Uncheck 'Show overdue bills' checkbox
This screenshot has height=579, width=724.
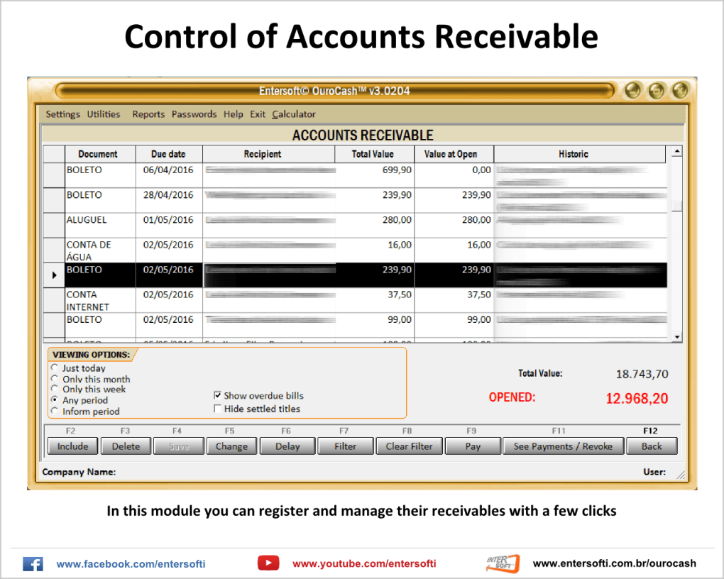pyautogui.click(x=218, y=395)
